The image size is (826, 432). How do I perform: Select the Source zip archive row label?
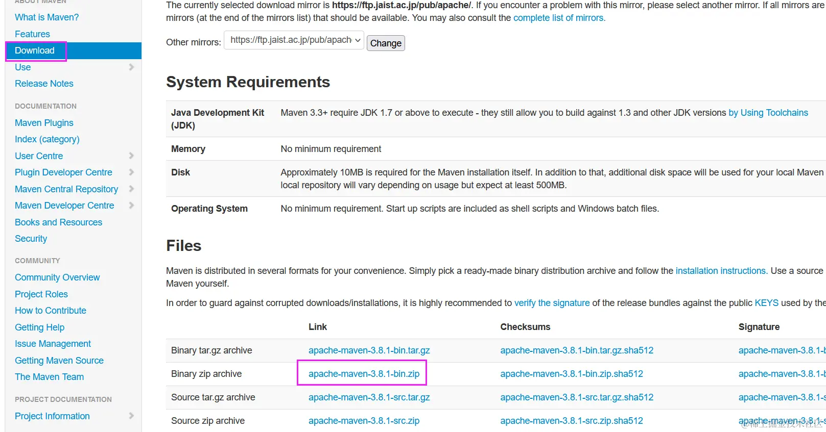(x=208, y=421)
